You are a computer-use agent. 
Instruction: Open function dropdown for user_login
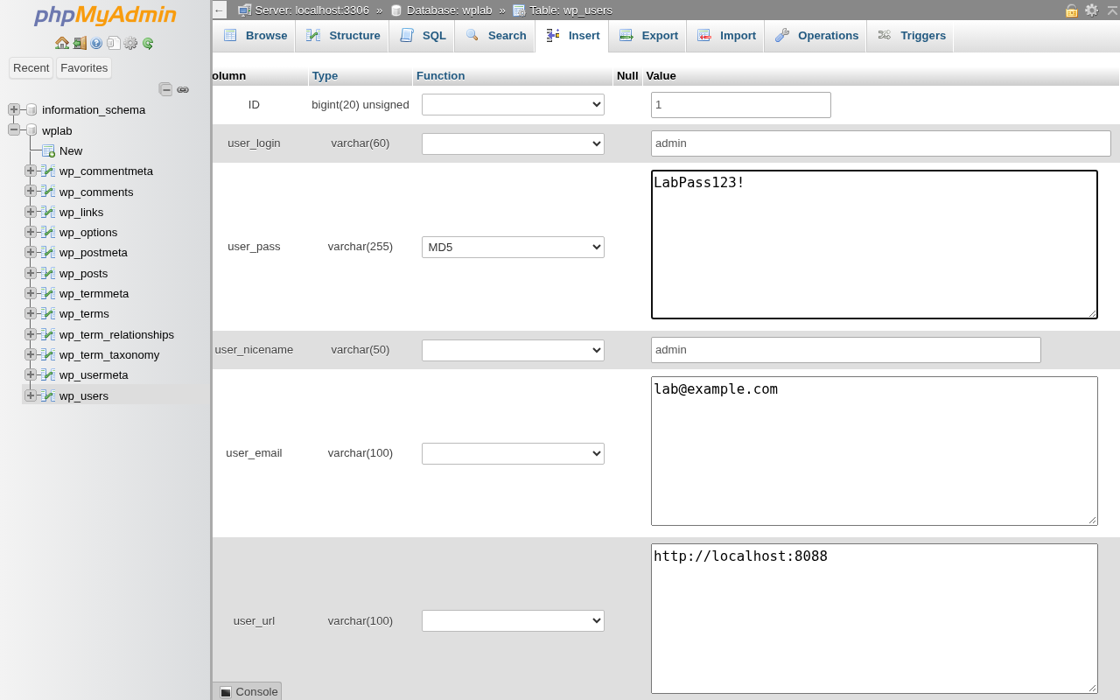(513, 143)
